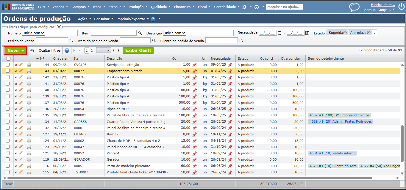Click the pencil edit icon for order 143

(21, 71)
